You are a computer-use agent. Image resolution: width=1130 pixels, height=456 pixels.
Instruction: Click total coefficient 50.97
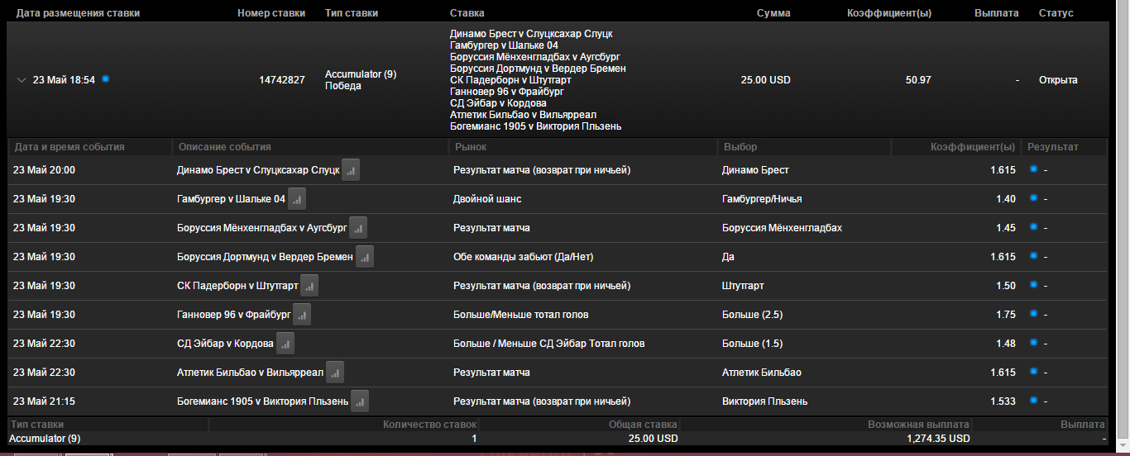pos(918,80)
